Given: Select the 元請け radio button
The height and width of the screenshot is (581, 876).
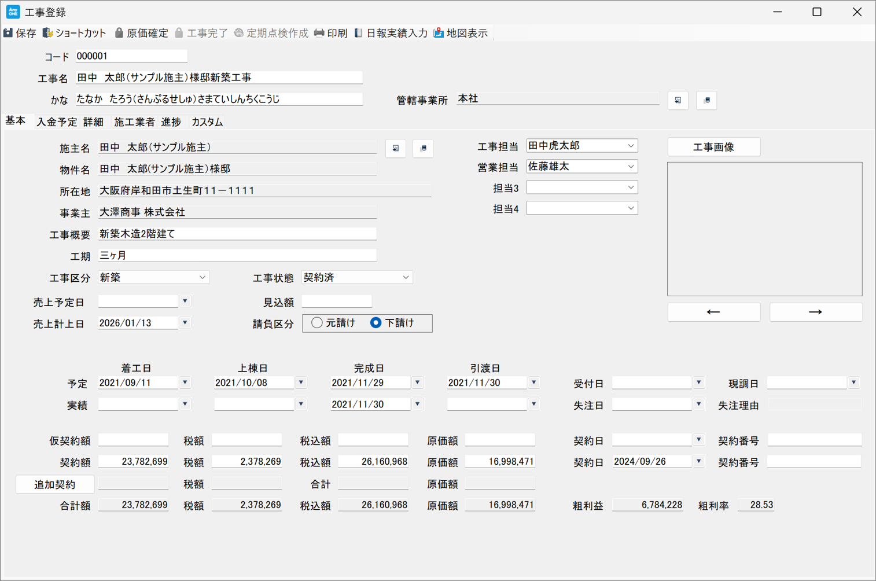Looking at the screenshot, I should pos(317,323).
